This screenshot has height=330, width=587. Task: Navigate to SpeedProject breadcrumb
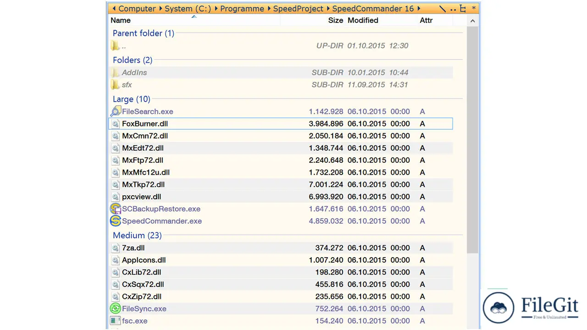pos(298,9)
